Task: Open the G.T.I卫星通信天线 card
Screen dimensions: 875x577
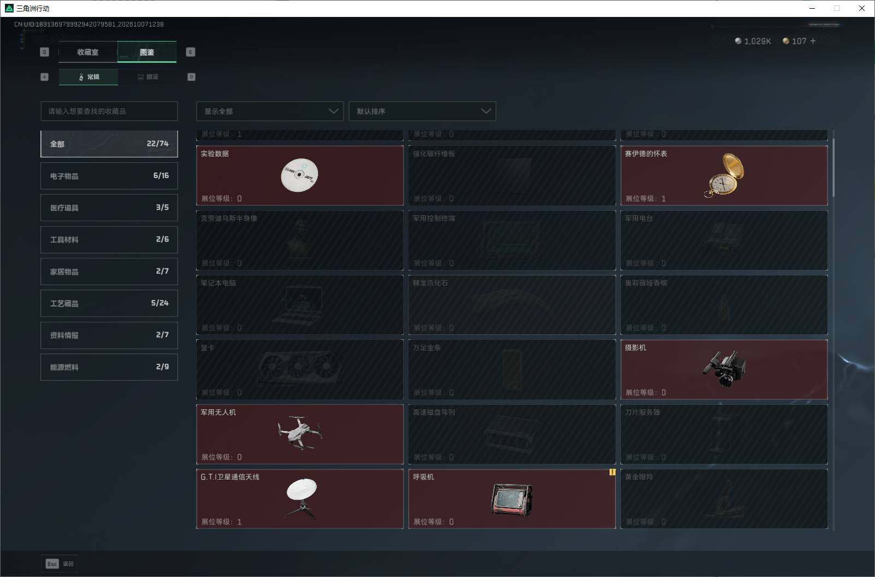Action: point(300,499)
